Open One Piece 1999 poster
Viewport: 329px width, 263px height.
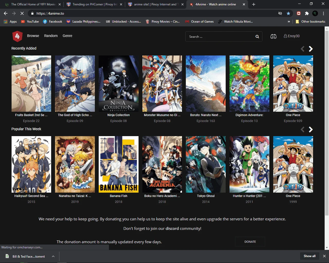pyautogui.click(x=293, y=164)
